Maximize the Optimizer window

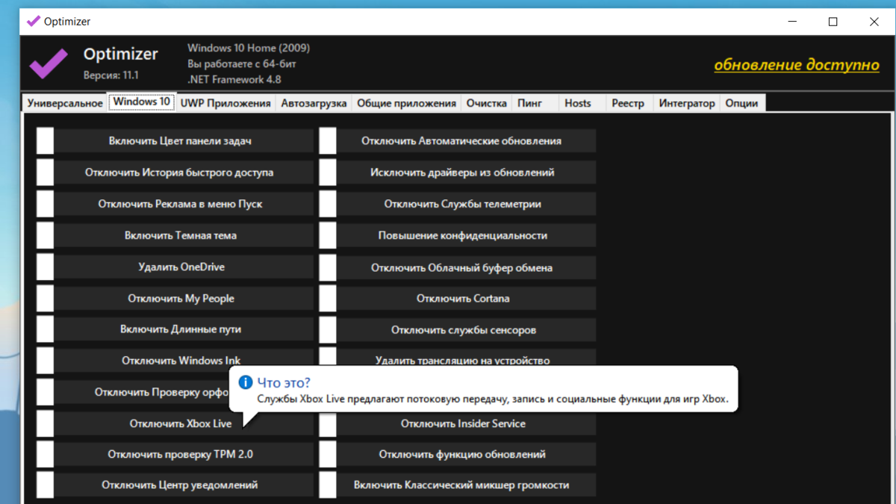click(833, 22)
